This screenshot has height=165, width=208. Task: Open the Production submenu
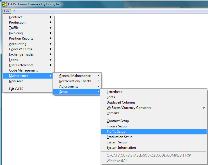pos(28,22)
